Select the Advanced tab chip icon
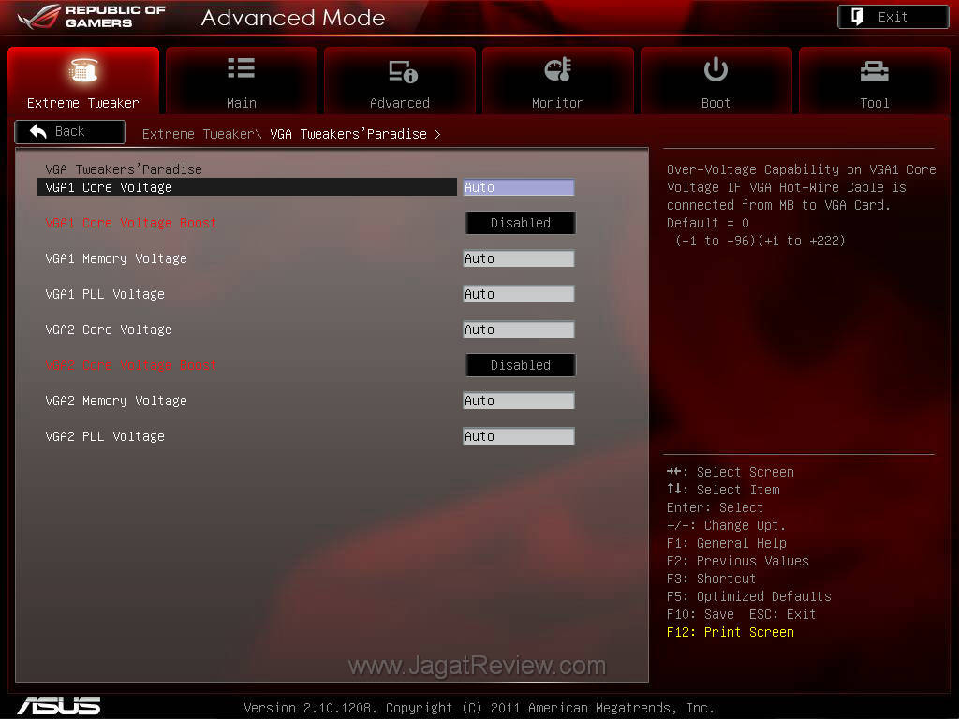The height and width of the screenshot is (719, 959). 401,71
